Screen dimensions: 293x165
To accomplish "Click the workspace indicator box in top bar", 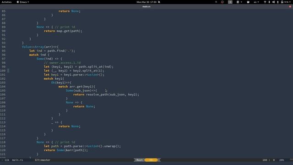I will point(230,2).
